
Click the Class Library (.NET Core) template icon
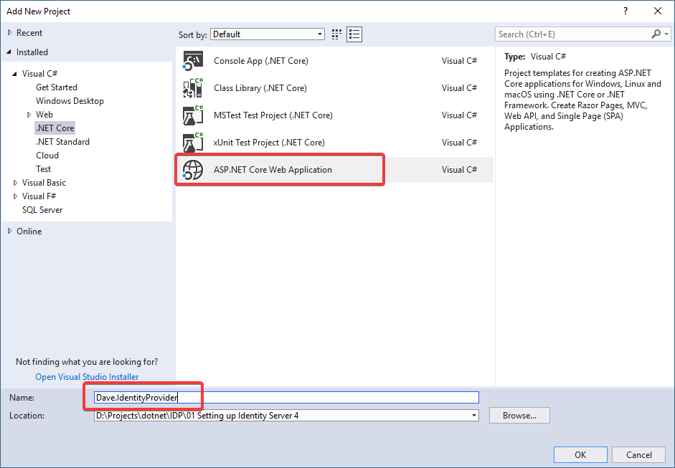click(x=192, y=88)
